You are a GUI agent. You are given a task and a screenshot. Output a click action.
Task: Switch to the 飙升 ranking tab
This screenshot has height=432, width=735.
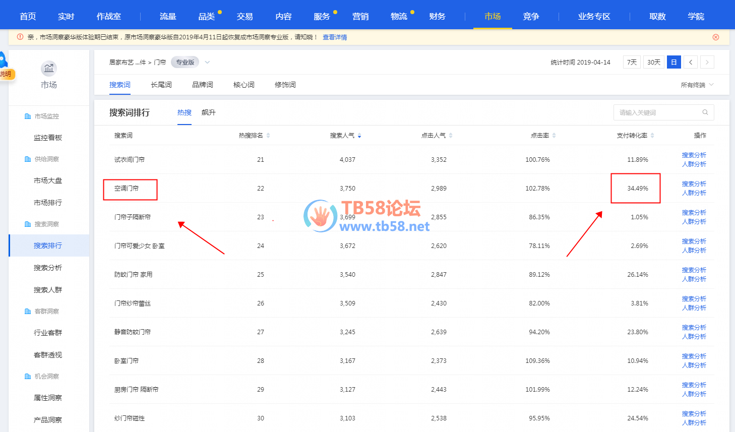(208, 112)
